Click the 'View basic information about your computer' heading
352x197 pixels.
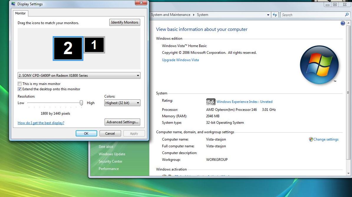[201, 29]
